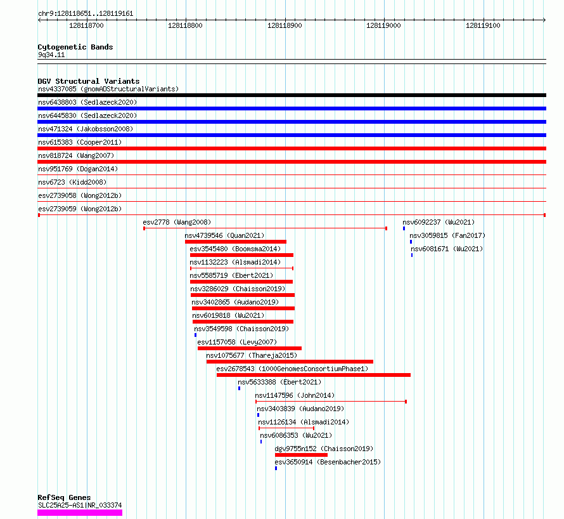Click the nsv6086353 (Wu2021) blue marker
564x519 pixels.
coord(261,442)
